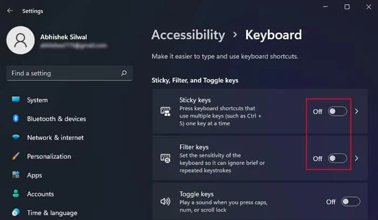The height and width of the screenshot is (220, 378).
Task: Click the Personalization paintbrush icon
Action: (16, 157)
